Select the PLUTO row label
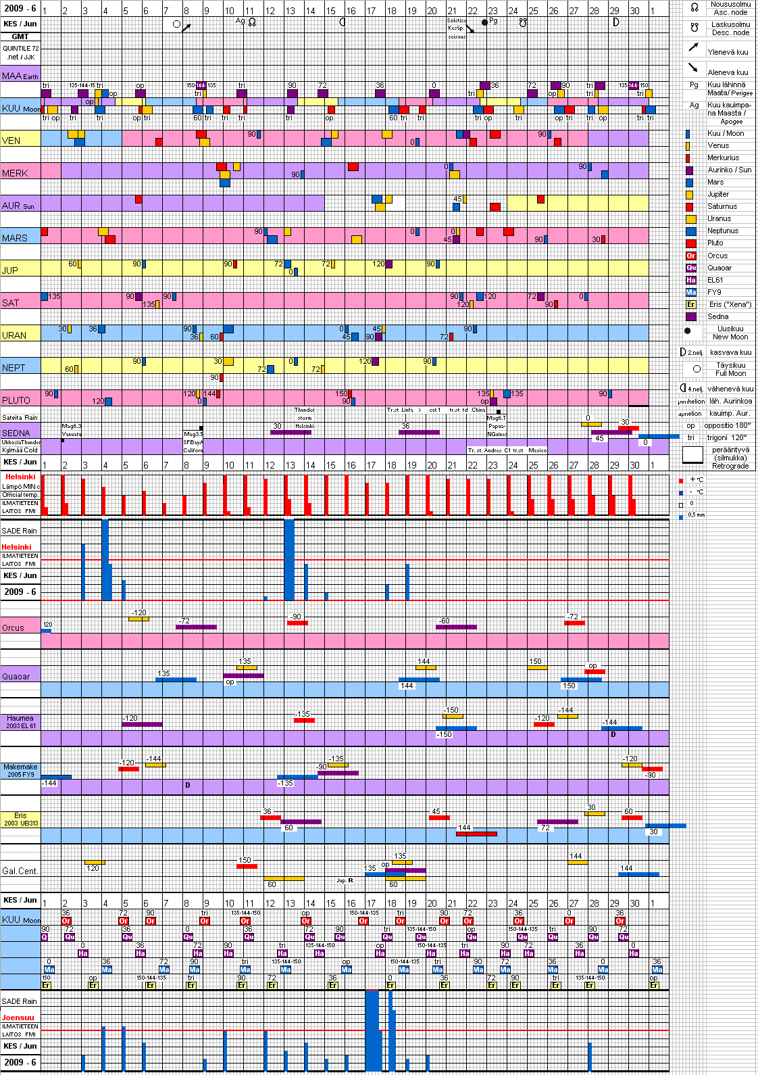 [16, 400]
